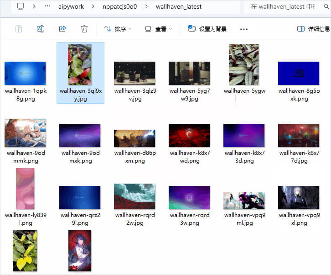
Task: Go to aipywork folder in breadcrumb
Action: pyautogui.click(x=71, y=6)
